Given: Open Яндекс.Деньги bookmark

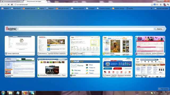Looking at the screenshot, I should click(29, 8).
